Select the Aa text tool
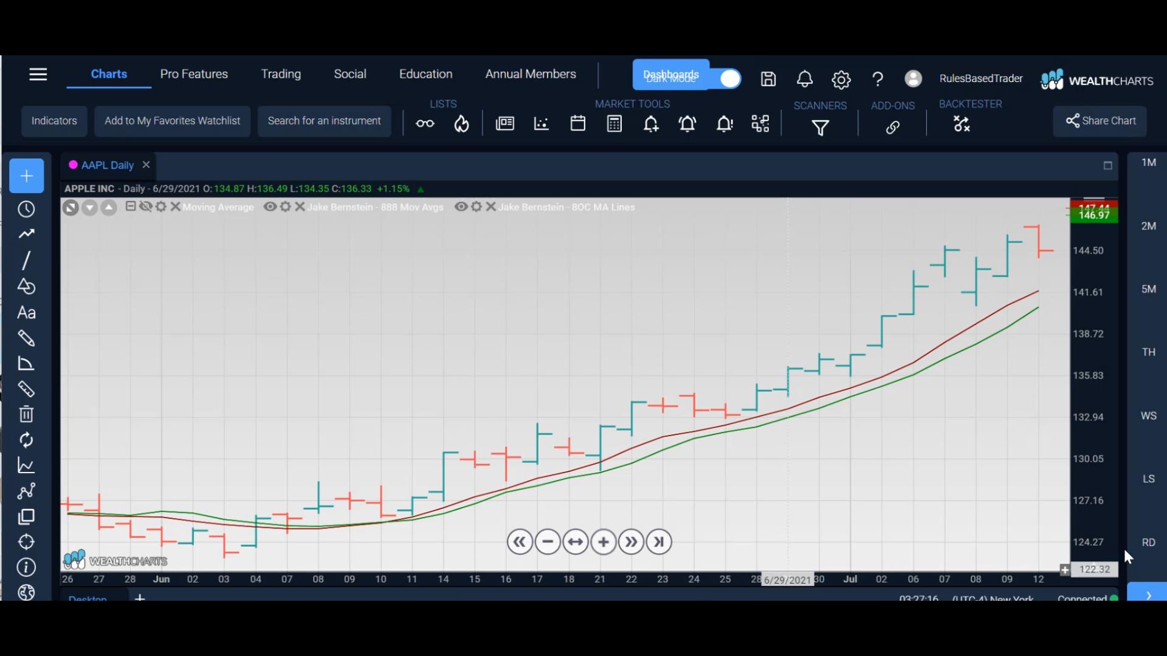The width and height of the screenshot is (1167, 656). [x=26, y=313]
